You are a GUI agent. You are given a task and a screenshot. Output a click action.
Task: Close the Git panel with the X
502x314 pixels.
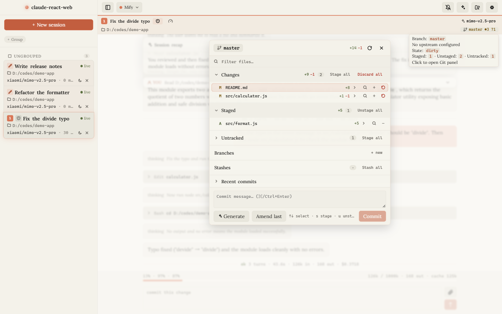tap(382, 48)
